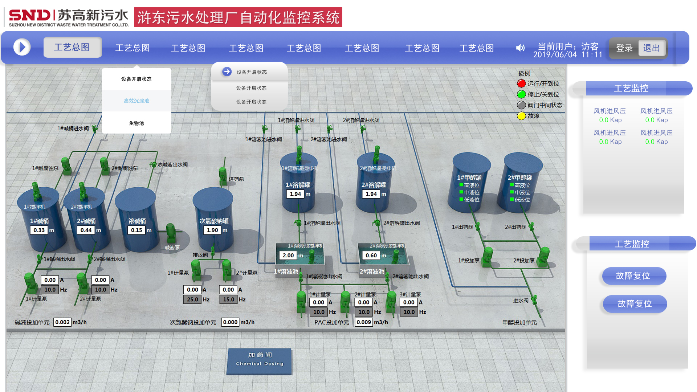Choose 高效沉淀池 from the dropdown
Image resolution: width=697 pixels, height=392 pixels.
[x=136, y=101]
